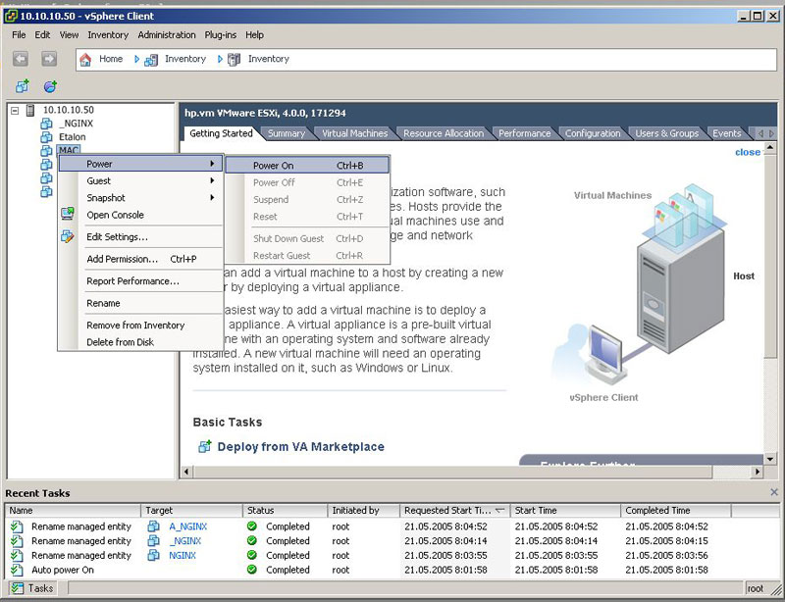The image size is (785, 602).
Task: Click the Etalon virtual machine icon
Action: (x=46, y=137)
